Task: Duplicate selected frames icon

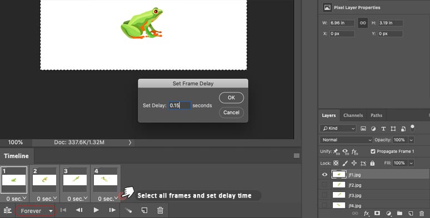Action: pyautogui.click(x=144, y=210)
